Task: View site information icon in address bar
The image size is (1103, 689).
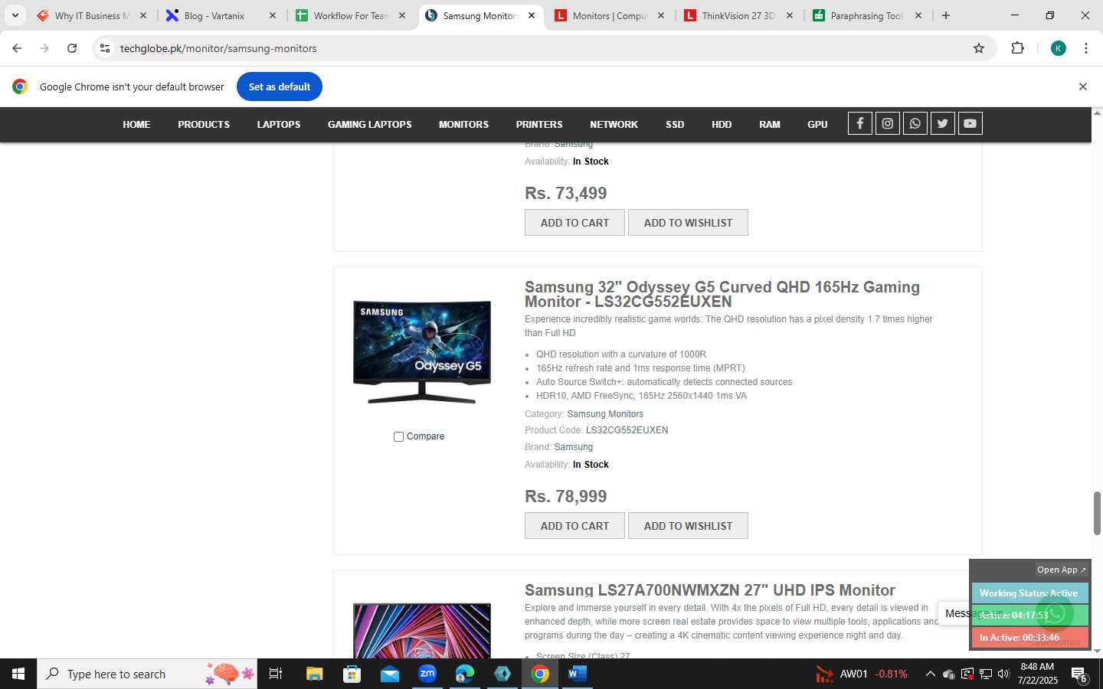Action: pyautogui.click(x=105, y=48)
